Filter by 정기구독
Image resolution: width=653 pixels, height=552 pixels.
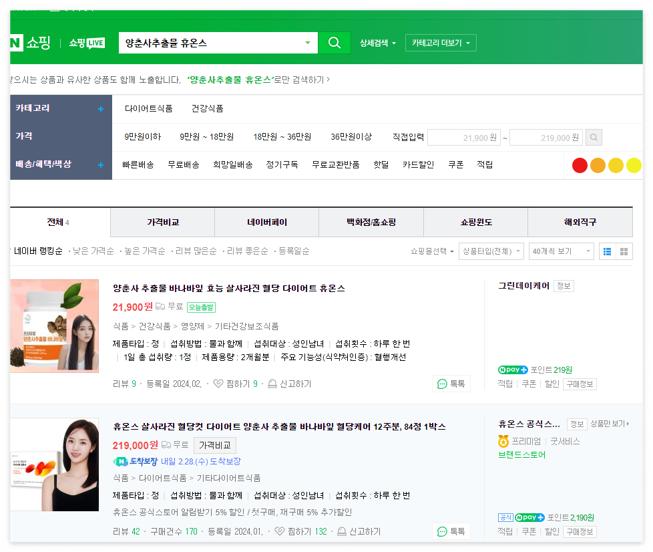[x=282, y=164]
